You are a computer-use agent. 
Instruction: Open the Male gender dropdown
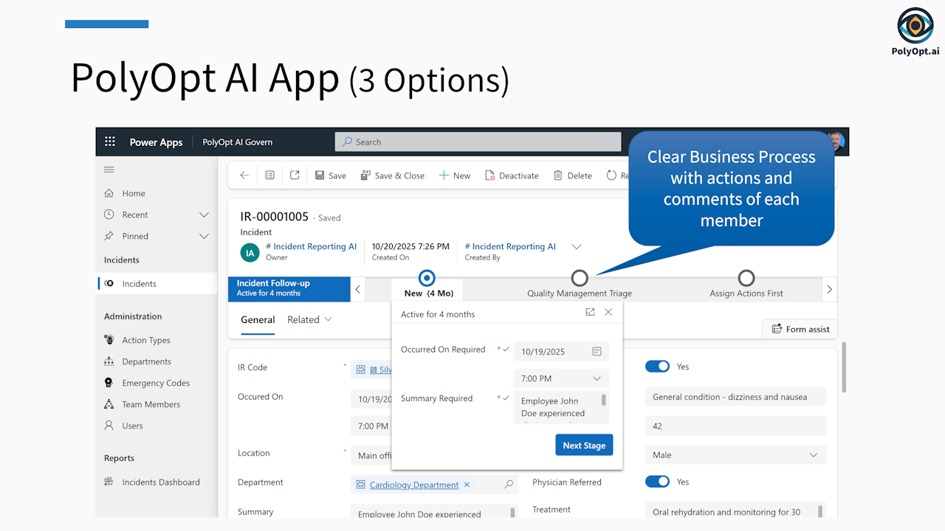pyautogui.click(x=735, y=455)
